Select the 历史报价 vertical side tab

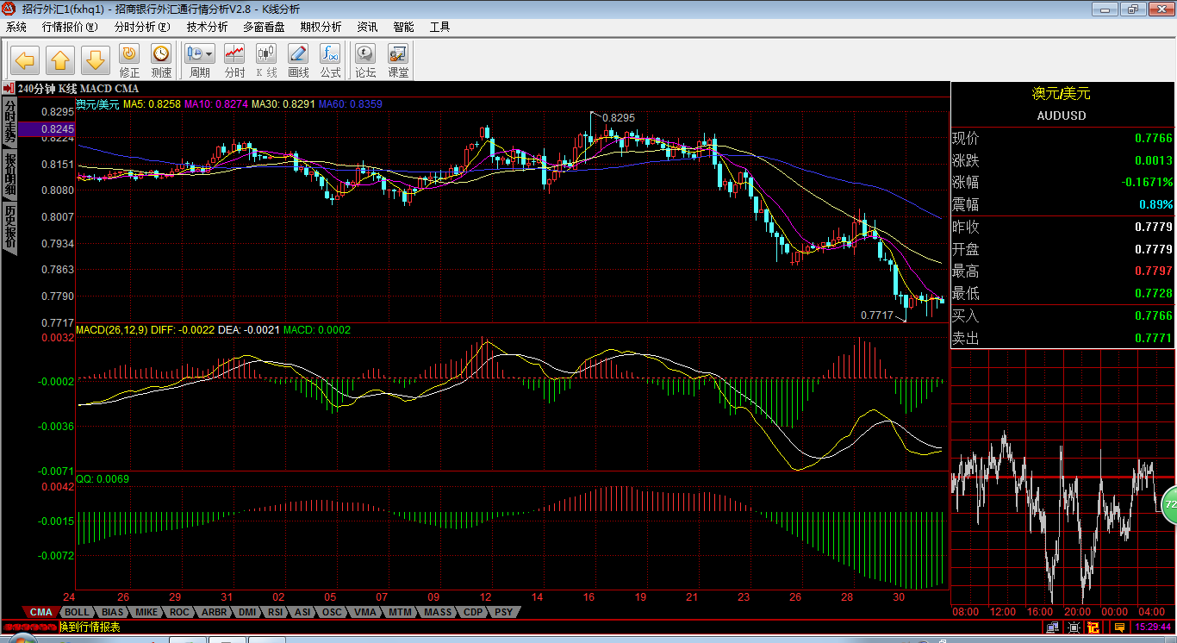click(x=10, y=228)
